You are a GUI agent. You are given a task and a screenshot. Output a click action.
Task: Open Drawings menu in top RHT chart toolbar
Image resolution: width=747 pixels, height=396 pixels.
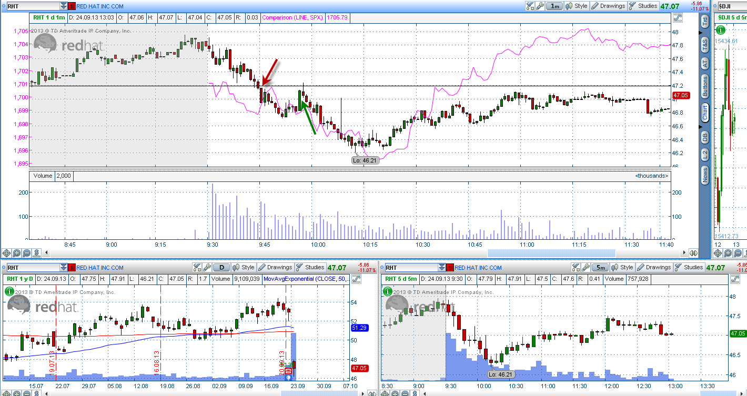tap(608, 6)
